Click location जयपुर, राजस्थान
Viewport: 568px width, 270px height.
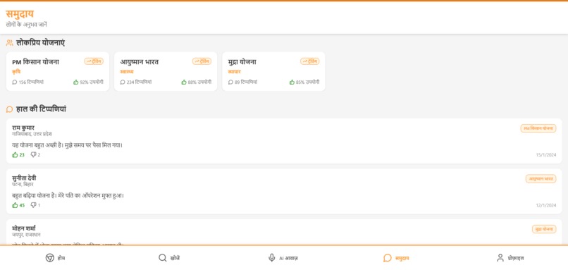click(x=26, y=235)
